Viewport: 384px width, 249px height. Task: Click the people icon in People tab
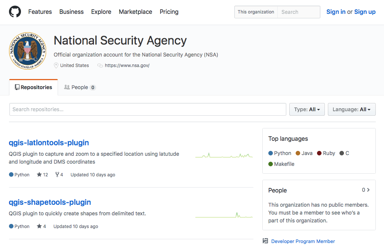[x=67, y=87]
